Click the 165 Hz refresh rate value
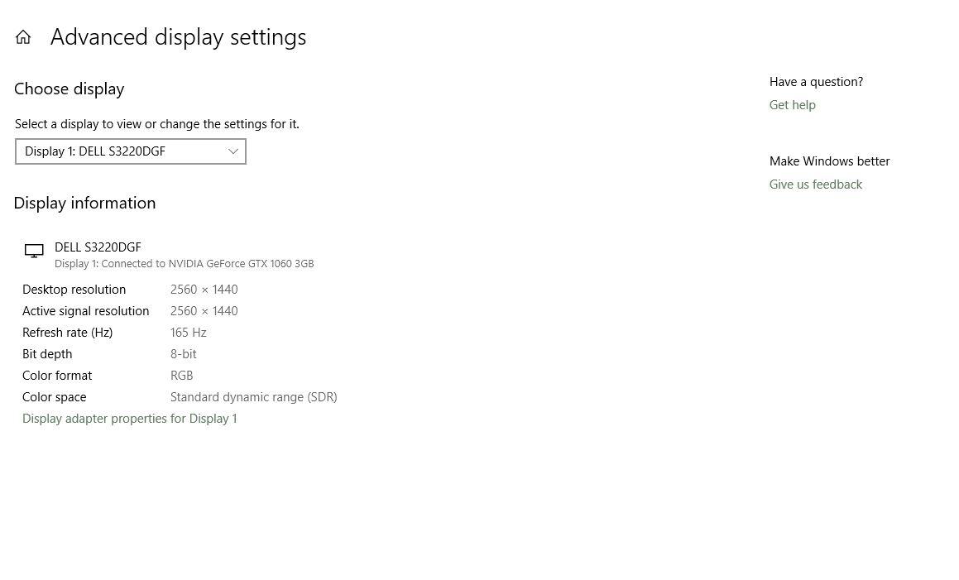Image resolution: width=959 pixels, height=580 pixels. coord(188,333)
